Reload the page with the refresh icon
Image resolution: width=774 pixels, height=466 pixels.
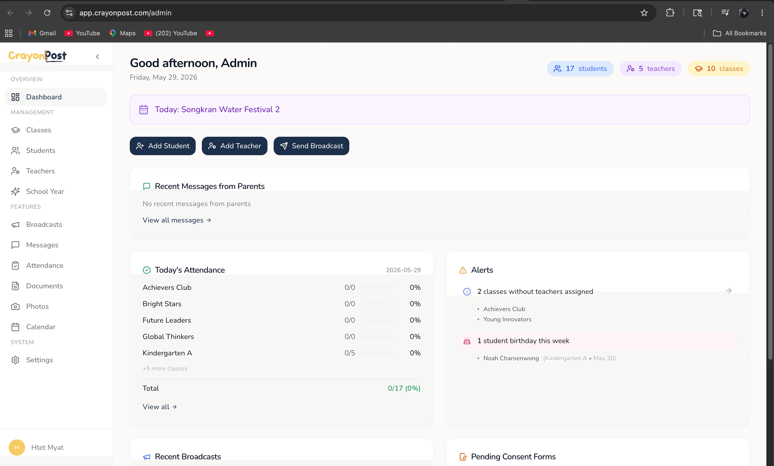pos(47,13)
